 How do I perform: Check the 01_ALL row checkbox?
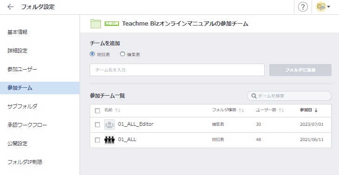[98, 140]
